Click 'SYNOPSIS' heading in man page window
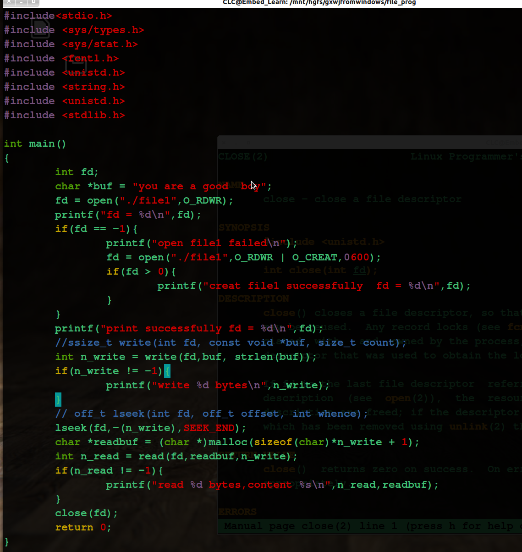Screen dimensions: 522x552 click(x=244, y=227)
